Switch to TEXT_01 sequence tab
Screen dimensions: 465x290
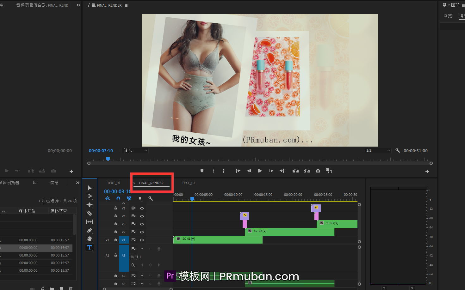114,183
